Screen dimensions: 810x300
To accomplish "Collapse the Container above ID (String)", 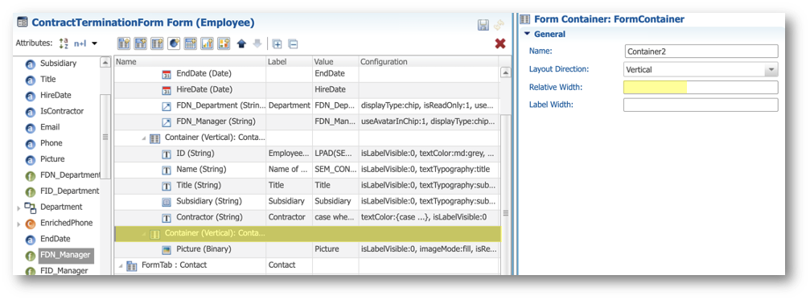I will coord(143,138).
